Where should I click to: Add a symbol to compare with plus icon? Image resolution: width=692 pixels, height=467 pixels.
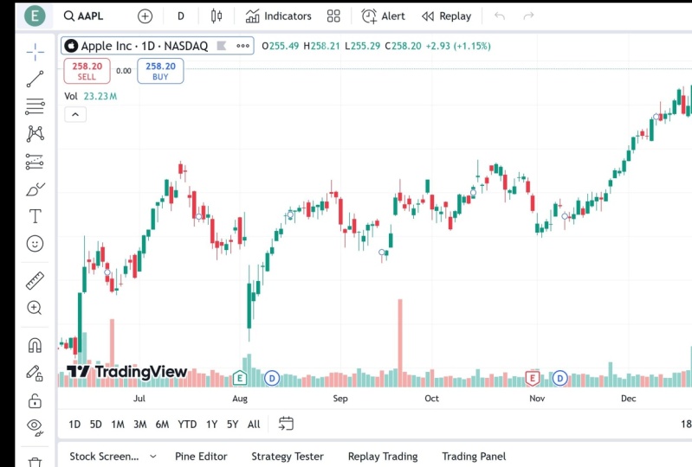pyautogui.click(x=145, y=16)
